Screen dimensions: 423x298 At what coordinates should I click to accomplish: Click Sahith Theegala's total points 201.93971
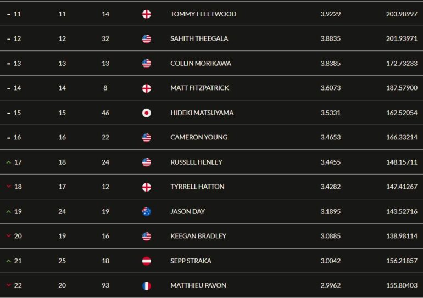(402, 38)
